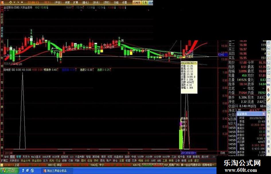Select the 超短线 indicator tab
The width and height of the screenshot is (271, 174).
[x=65, y=157]
